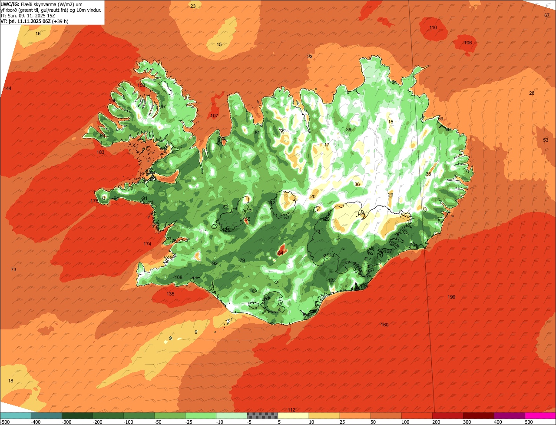Click the yellow-orange swatch between 10 and 25
The image size is (556, 425).
(x=324, y=415)
